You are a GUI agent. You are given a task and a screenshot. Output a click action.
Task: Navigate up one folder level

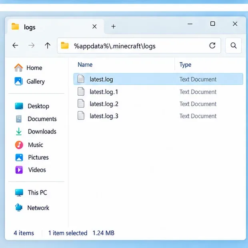click(x=48, y=46)
